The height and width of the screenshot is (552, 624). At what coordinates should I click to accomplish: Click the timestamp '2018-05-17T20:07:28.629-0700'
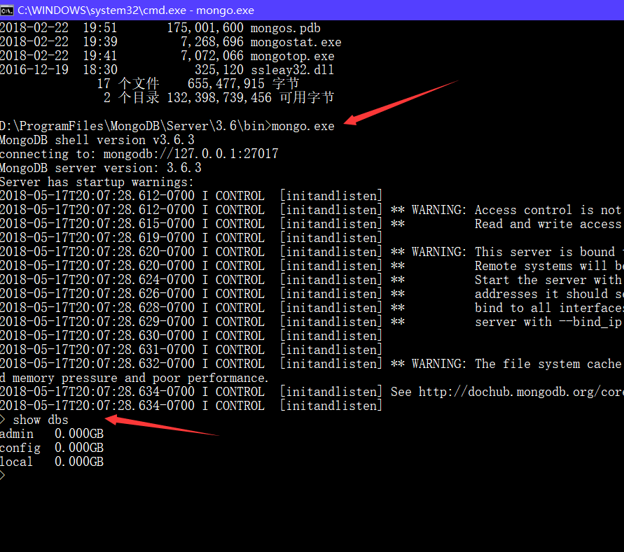[x=97, y=322]
